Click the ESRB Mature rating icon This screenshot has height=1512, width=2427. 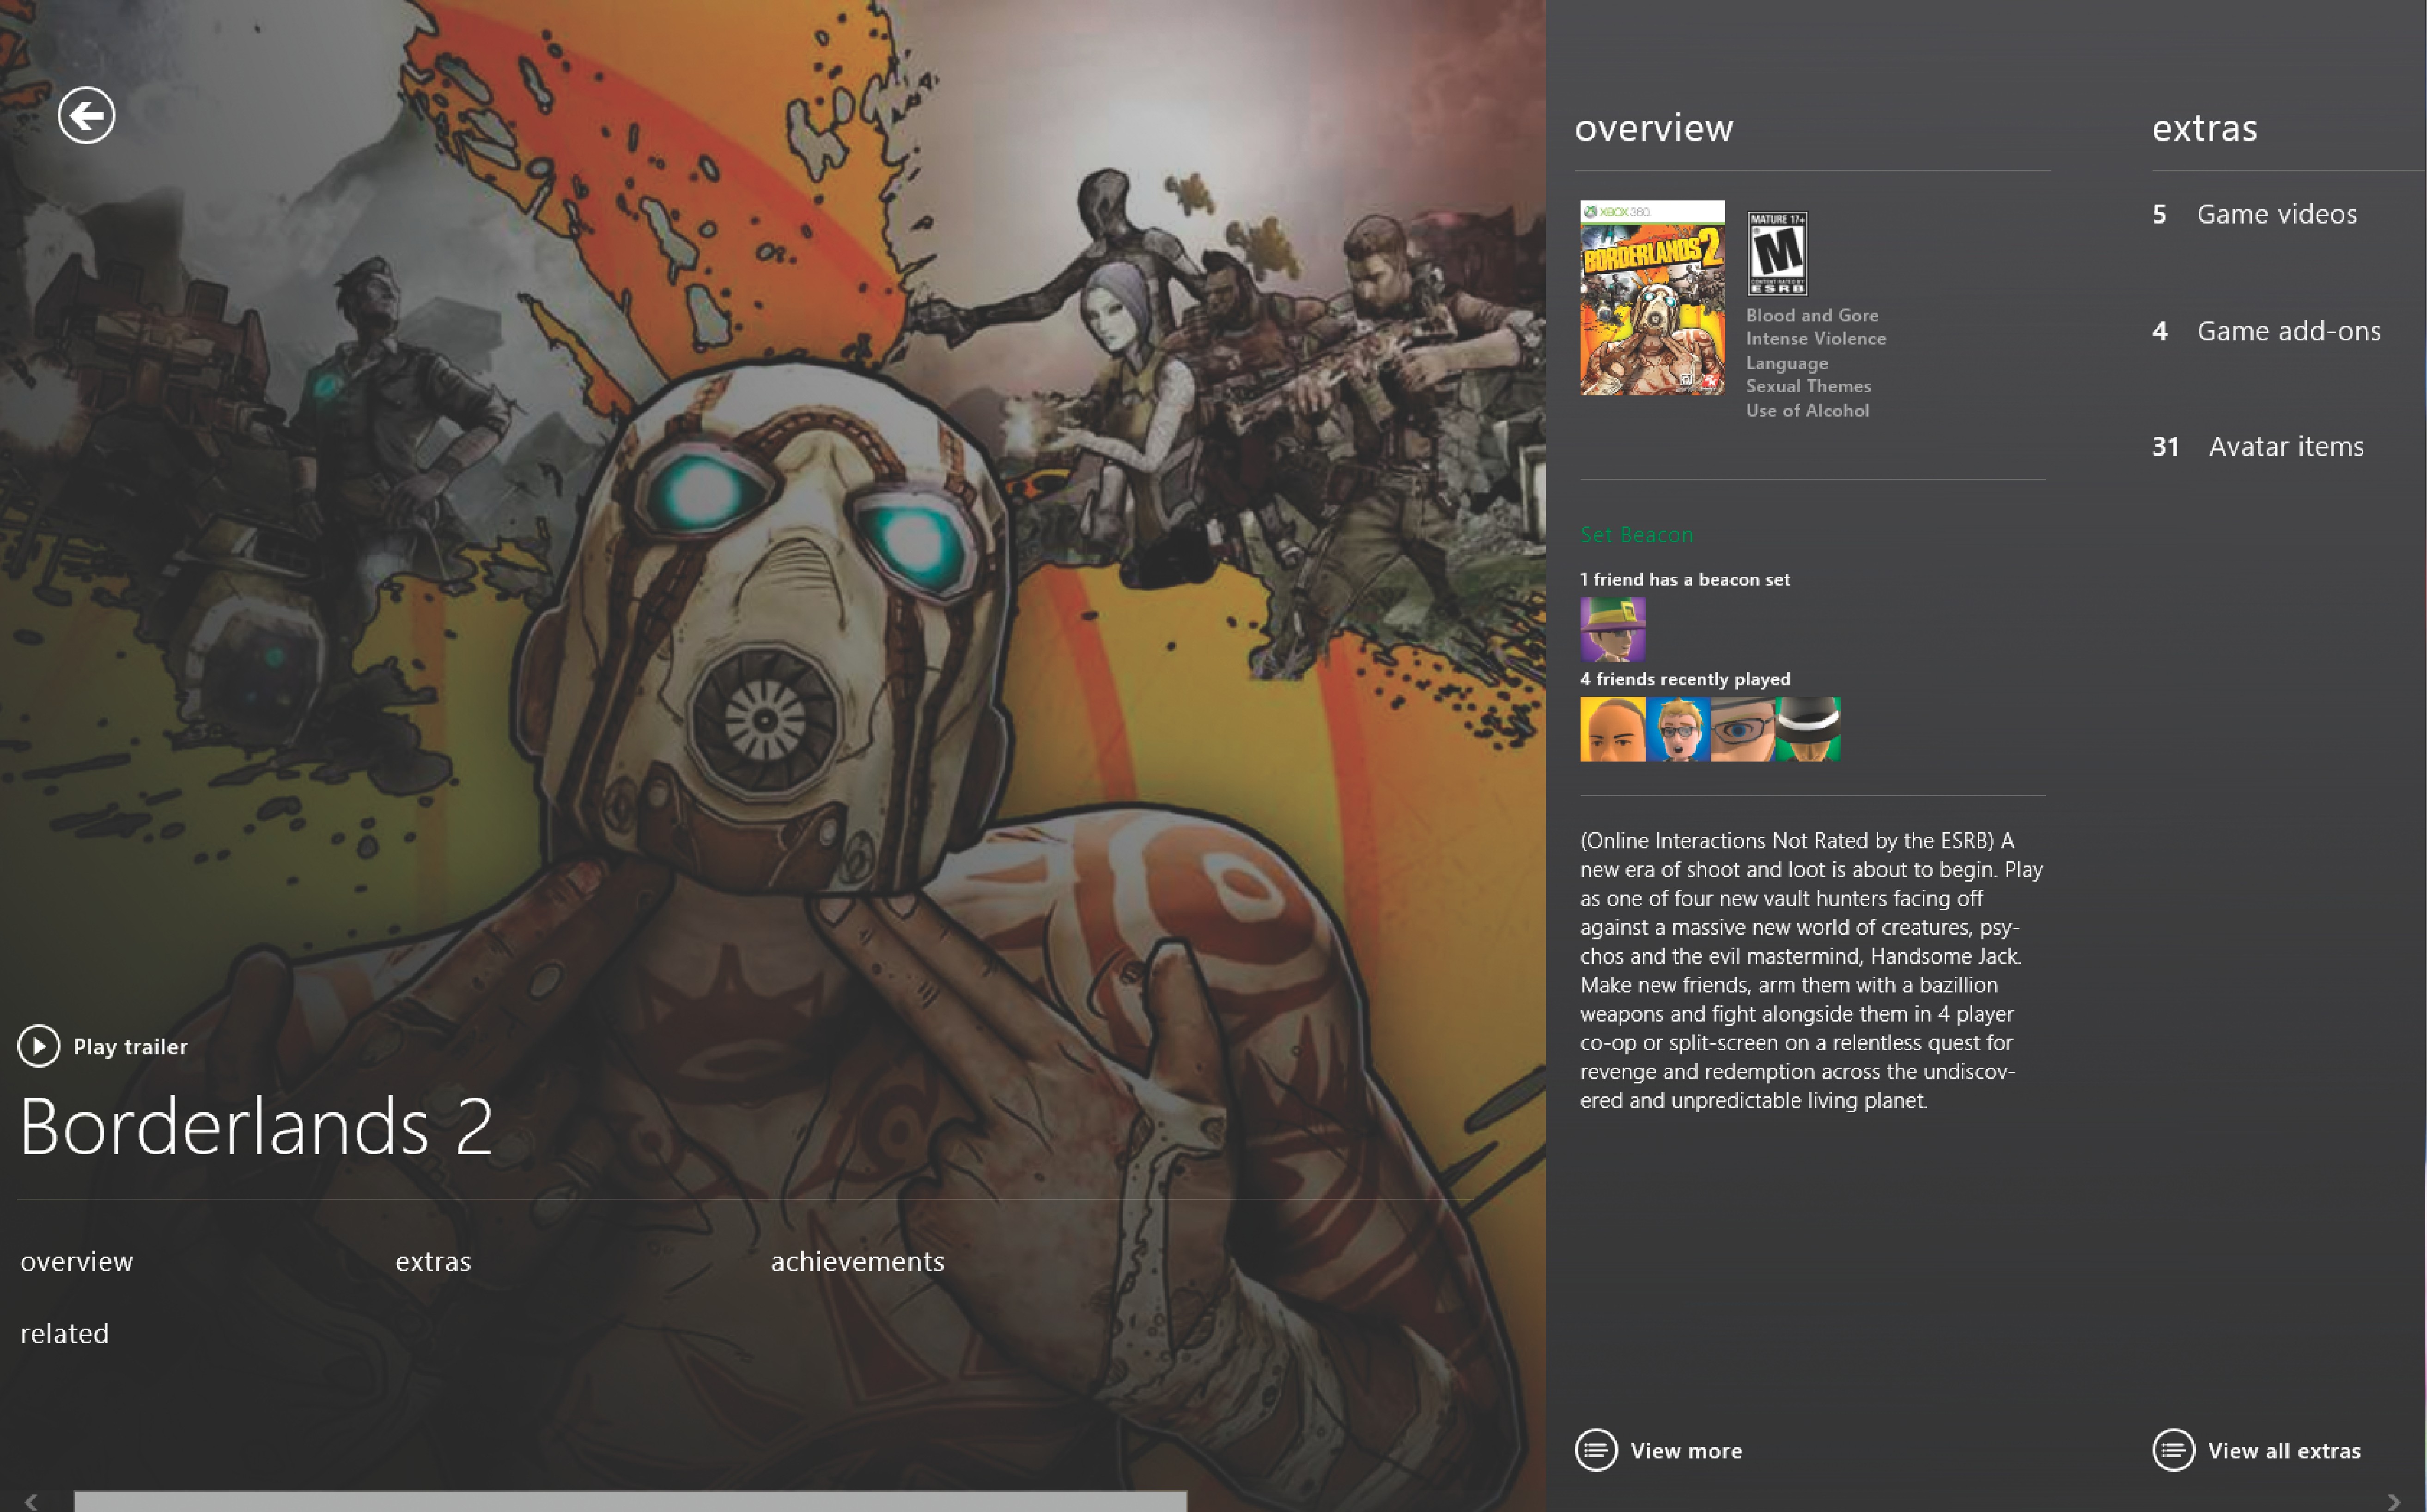point(1777,253)
